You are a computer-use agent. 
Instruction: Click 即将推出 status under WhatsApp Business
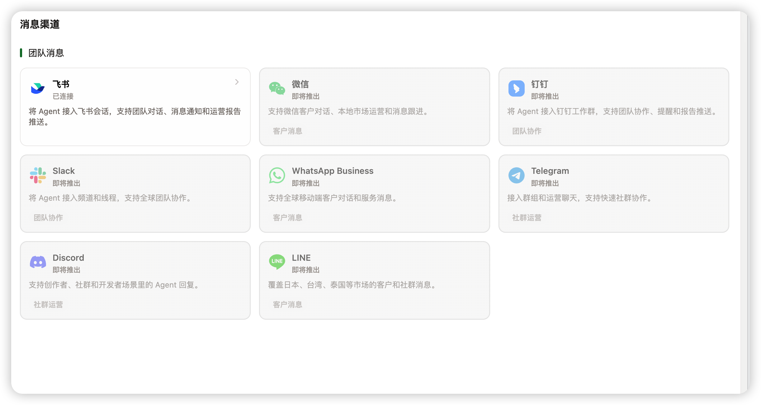click(306, 183)
